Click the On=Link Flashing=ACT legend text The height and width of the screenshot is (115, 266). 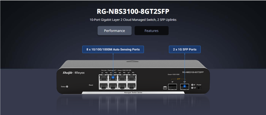[x=109, y=70]
